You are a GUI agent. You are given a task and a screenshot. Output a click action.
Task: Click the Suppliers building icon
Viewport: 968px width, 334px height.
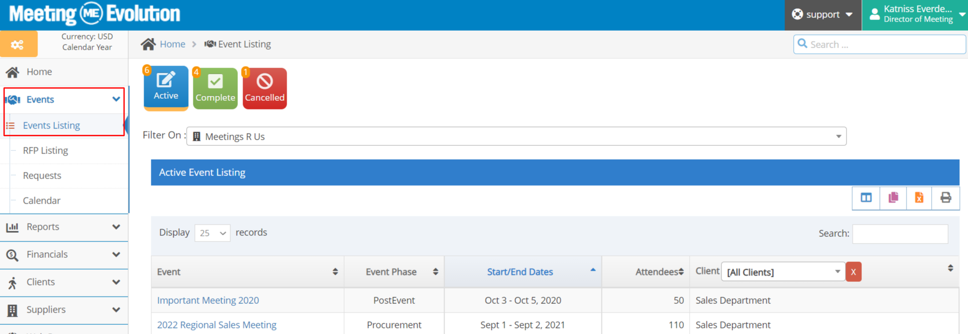pos(12,310)
